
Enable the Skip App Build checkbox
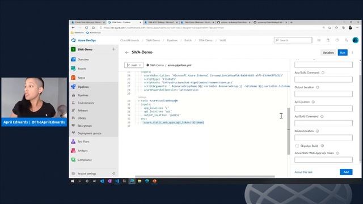(297, 146)
